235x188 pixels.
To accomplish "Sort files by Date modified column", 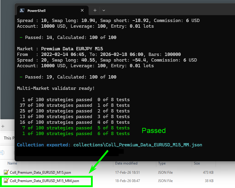I will (x=126, y=163).
